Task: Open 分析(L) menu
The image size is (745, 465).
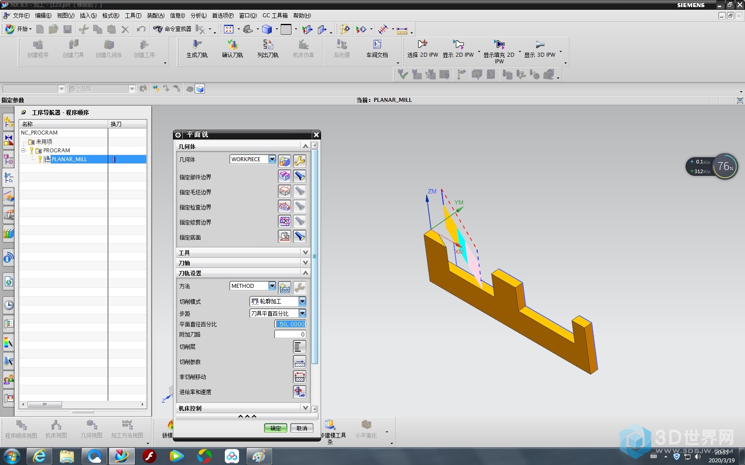Action: 199,15
